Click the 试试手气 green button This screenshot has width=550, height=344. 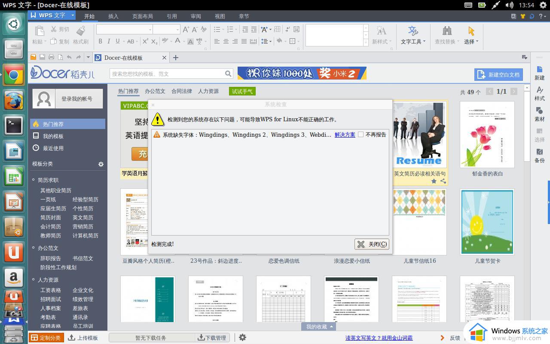pos(242,91)
